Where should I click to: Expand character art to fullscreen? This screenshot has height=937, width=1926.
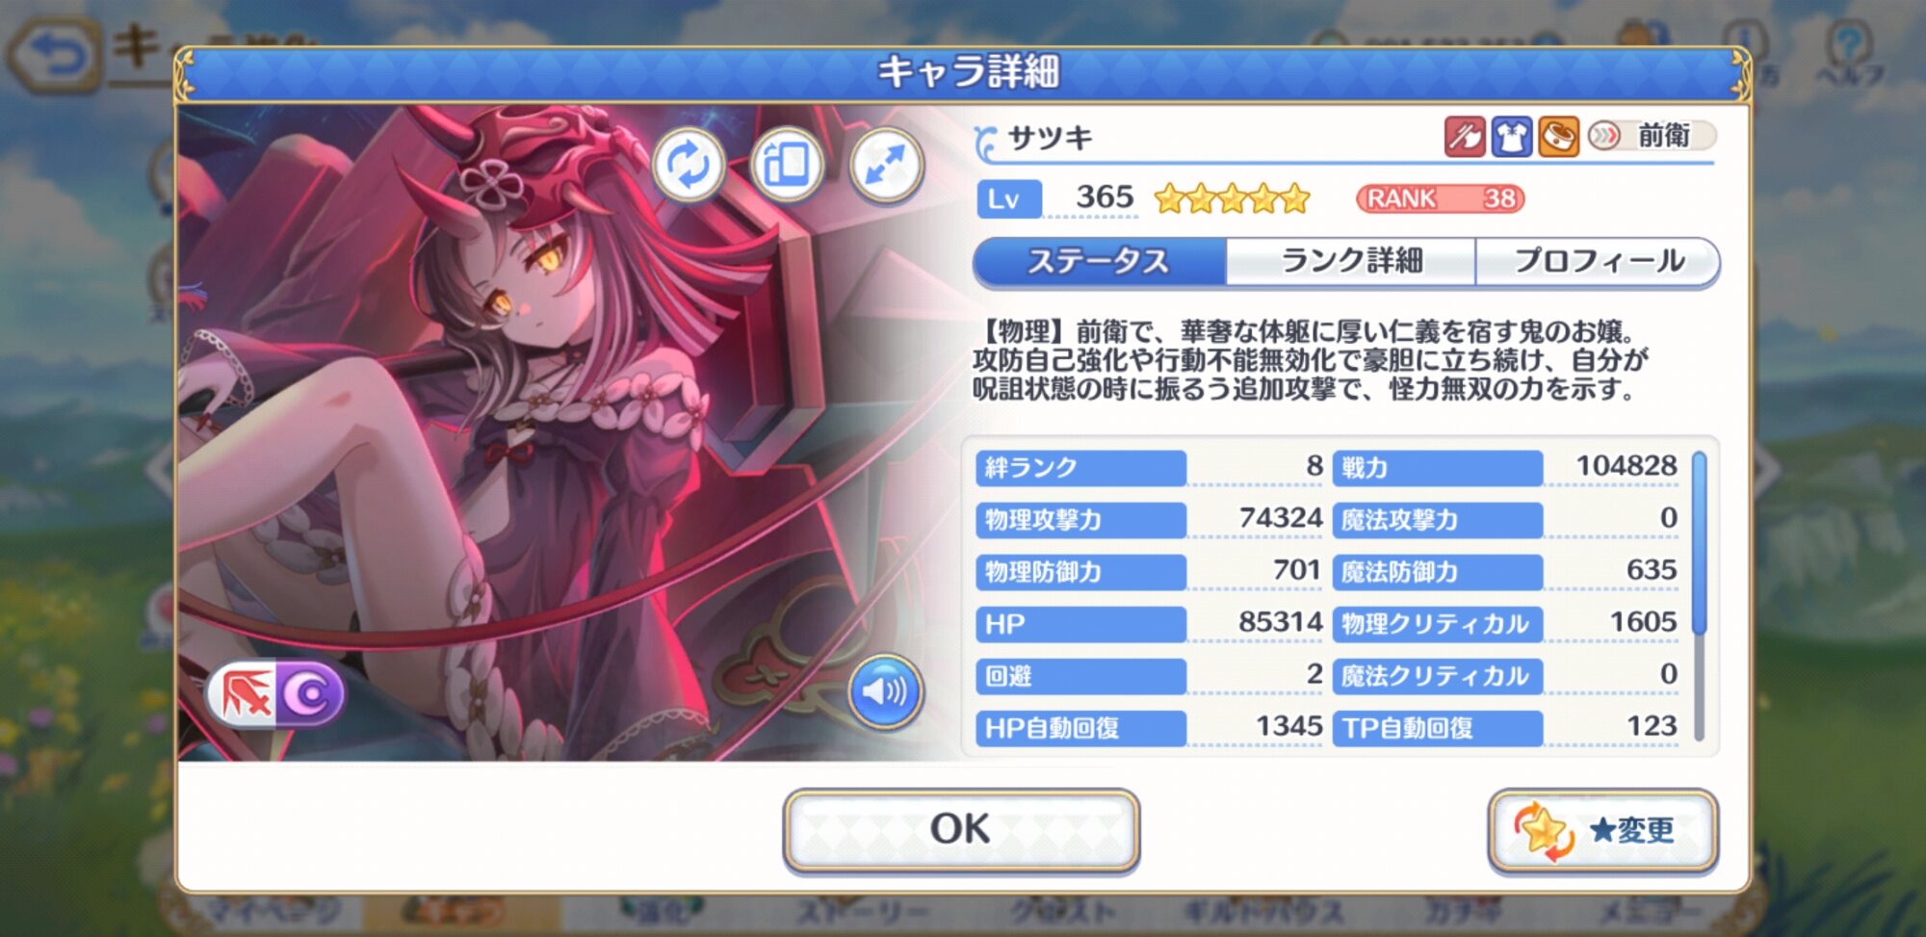click(886, 166)
